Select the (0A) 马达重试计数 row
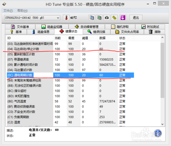The height and width of the screenshot is (146, 171). click(x=70, y=70)
